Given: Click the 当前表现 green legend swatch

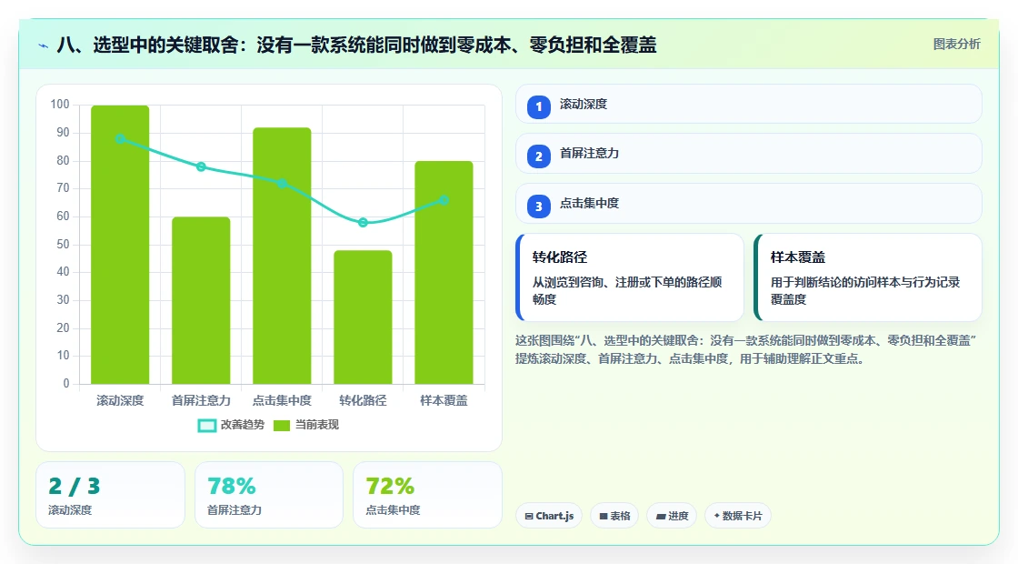Looking at the screenshot, I should [281, 426].
